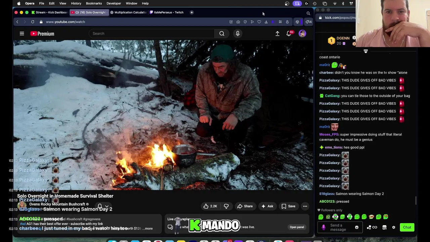Select the Solo Overnight YouTube tab
This screenshot has width=430, height=242.
point(89,12)
